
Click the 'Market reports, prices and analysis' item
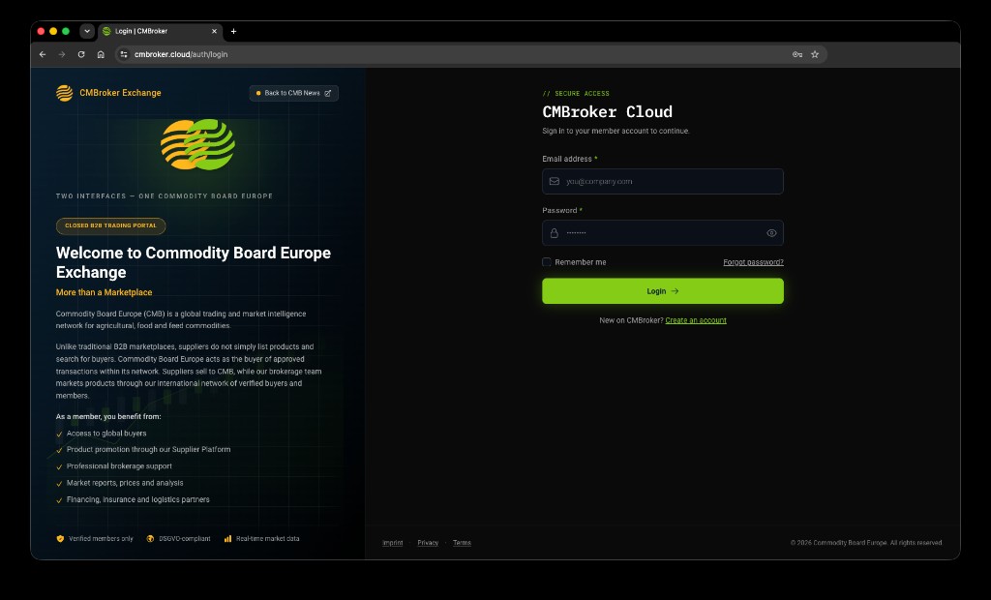(125, 483)
